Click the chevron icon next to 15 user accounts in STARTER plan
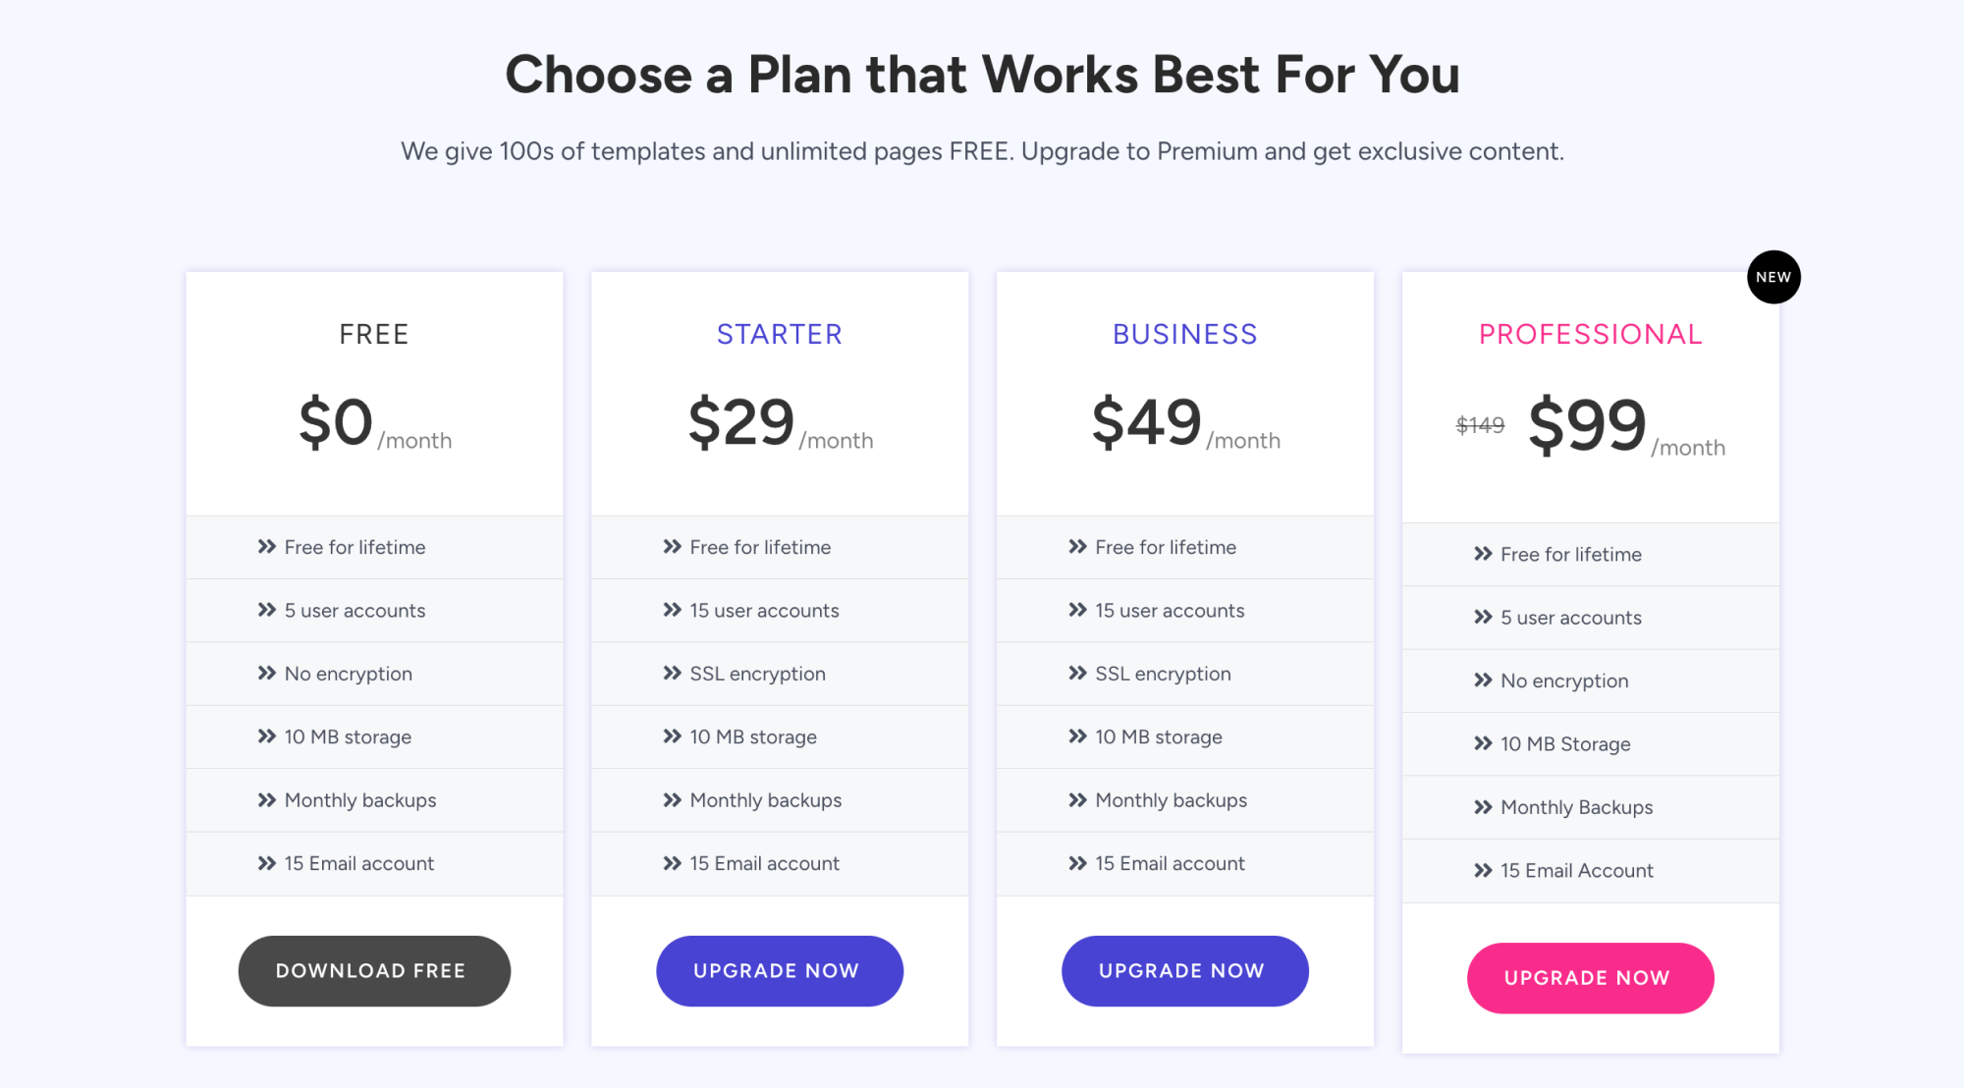 point(672,610)
